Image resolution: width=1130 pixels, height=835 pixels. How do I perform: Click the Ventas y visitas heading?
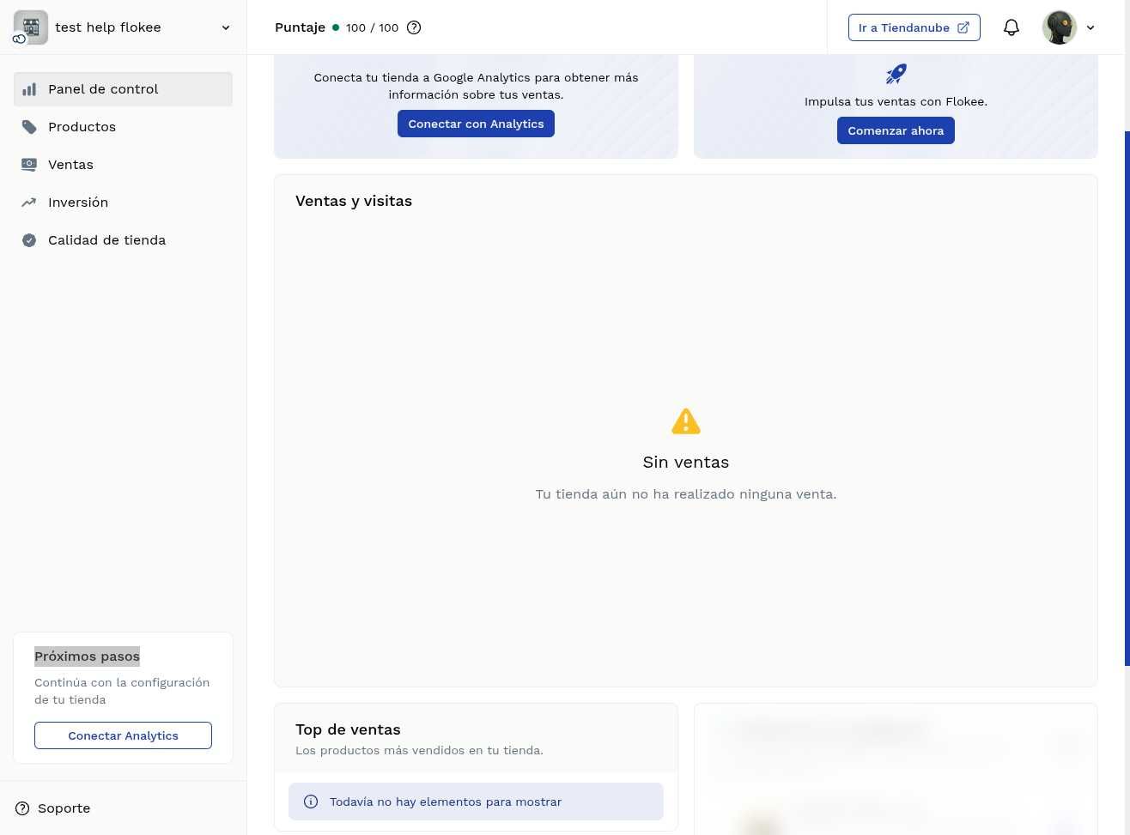tap(354, 201)
